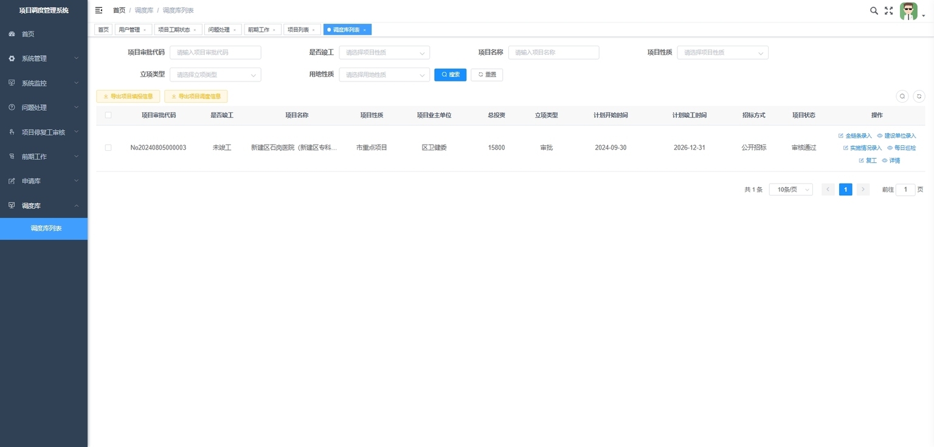Image resolution: width=934 pixels, height=447 pixels.
Task: Click 区卫健委 cell
Action: [434, 148]
